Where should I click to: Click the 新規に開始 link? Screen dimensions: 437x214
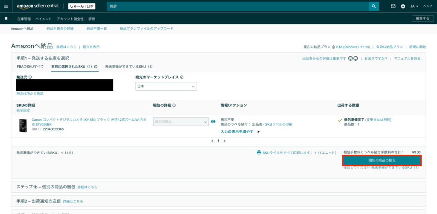417,47
